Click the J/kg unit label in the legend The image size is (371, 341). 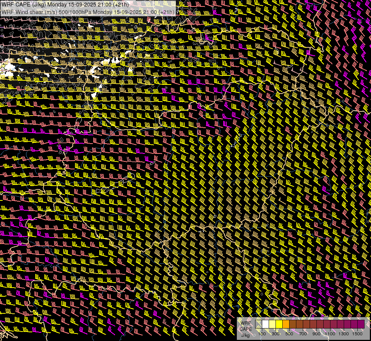(x=246, y=335)
